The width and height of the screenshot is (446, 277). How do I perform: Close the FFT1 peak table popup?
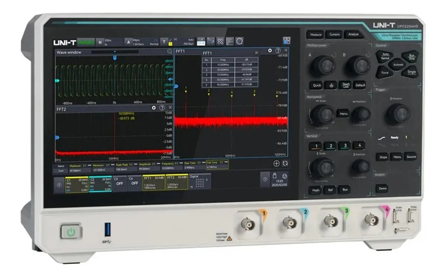tap(256, 53)
